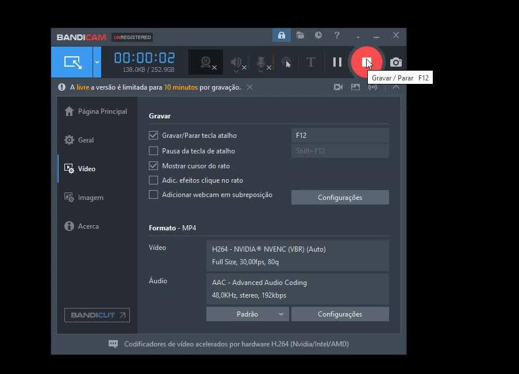
Task: Open Configurações in Gravar section
Action: (340, 197)
